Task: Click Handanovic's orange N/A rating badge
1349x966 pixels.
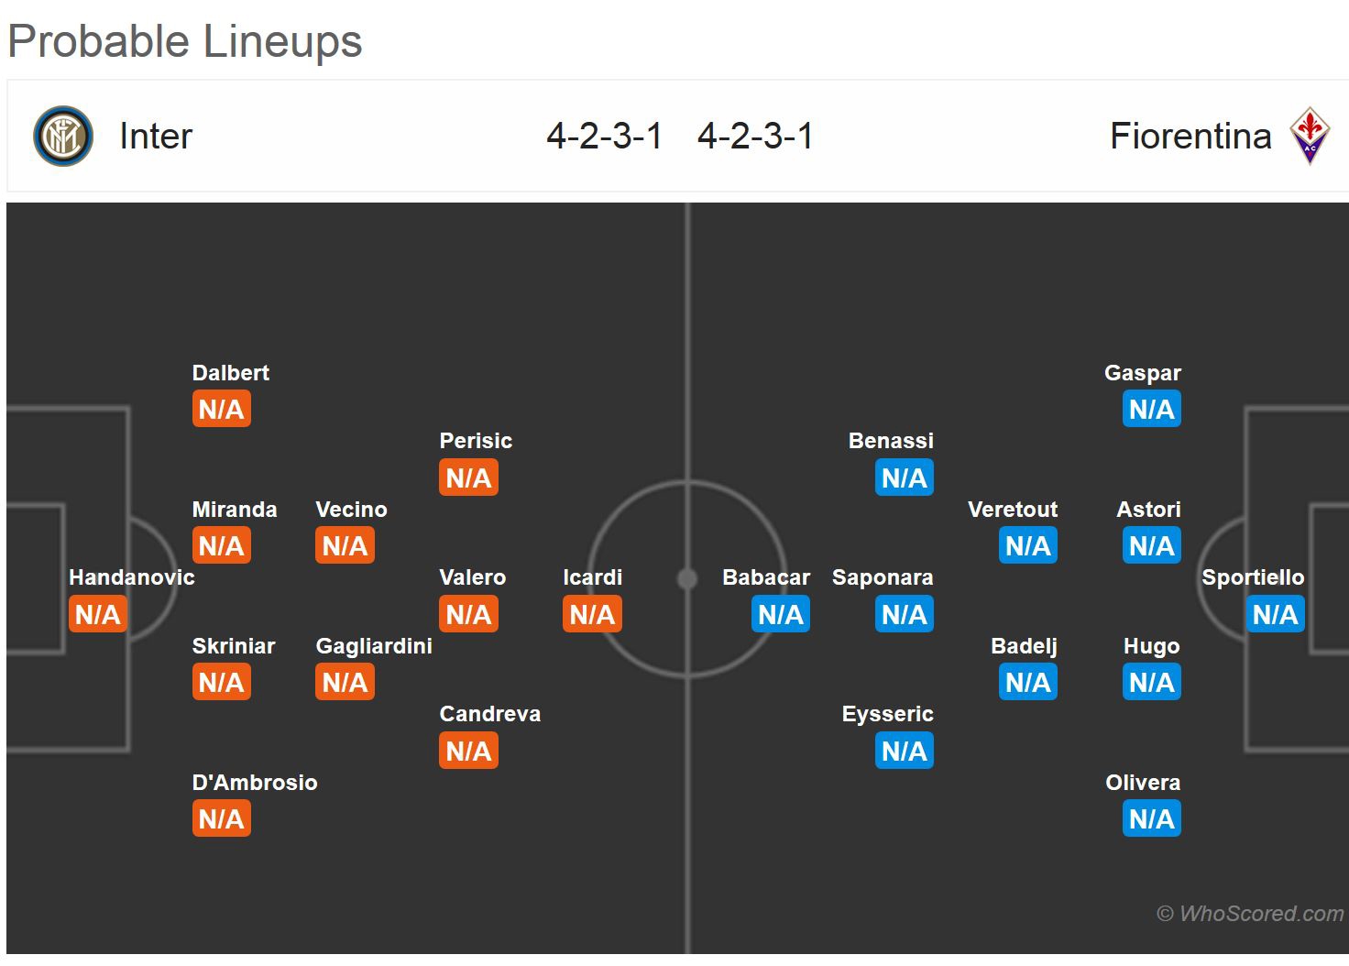Action: [x=98, y=614]
